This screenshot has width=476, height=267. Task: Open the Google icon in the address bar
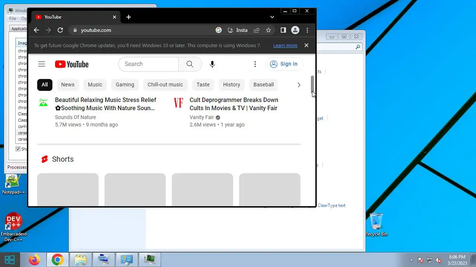coord(219,30)
